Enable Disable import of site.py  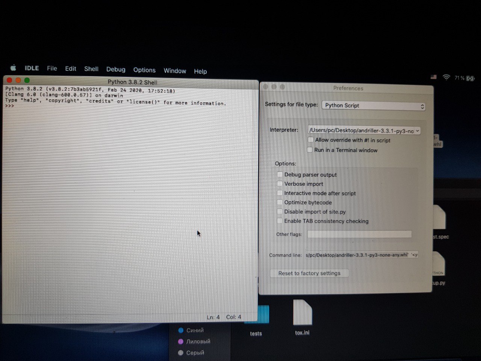(x=280, y=212)
